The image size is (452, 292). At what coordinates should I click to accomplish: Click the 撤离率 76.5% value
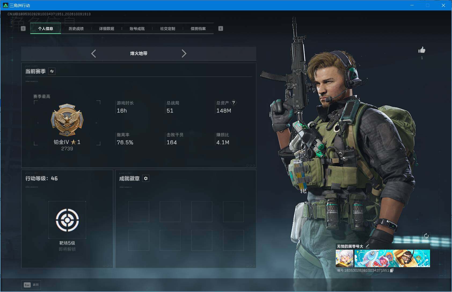[125, 142]
